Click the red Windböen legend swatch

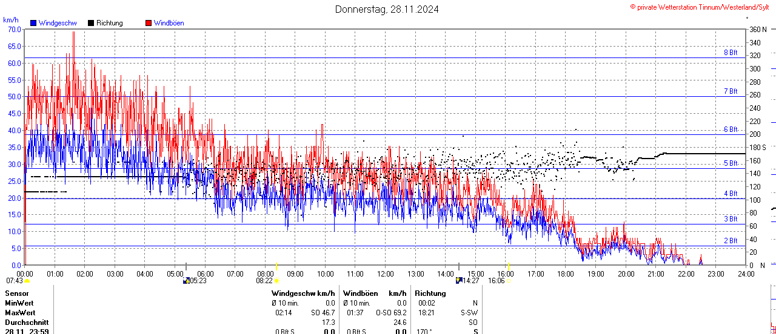[x=149, y=23]
